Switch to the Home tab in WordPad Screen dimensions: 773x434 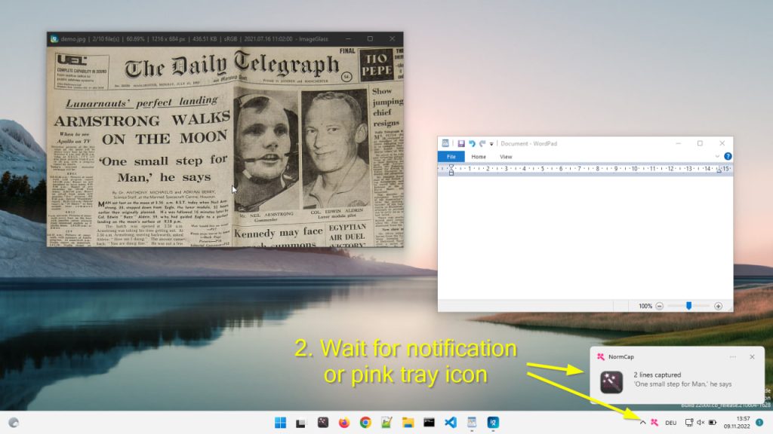pos(478,157)
